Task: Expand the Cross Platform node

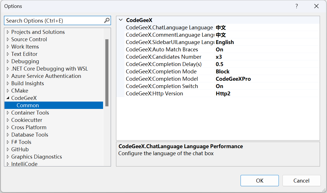Action: coord(8,128)
